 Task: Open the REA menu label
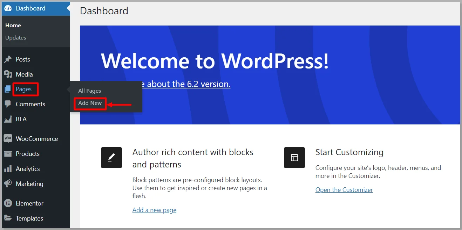[21, 119]
